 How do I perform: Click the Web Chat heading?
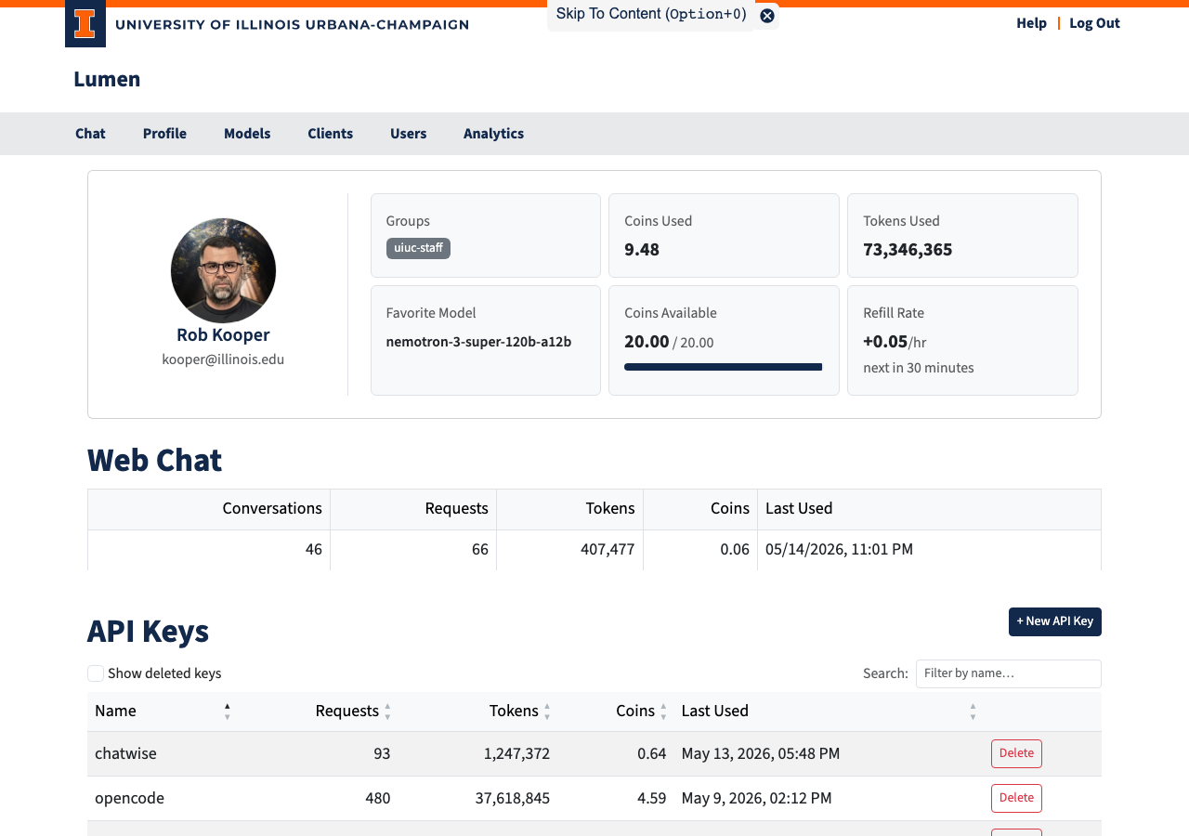(154, 460)
